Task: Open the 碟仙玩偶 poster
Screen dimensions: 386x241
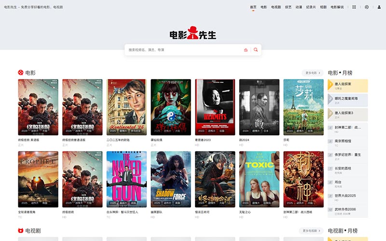Action: coord(171,107)
